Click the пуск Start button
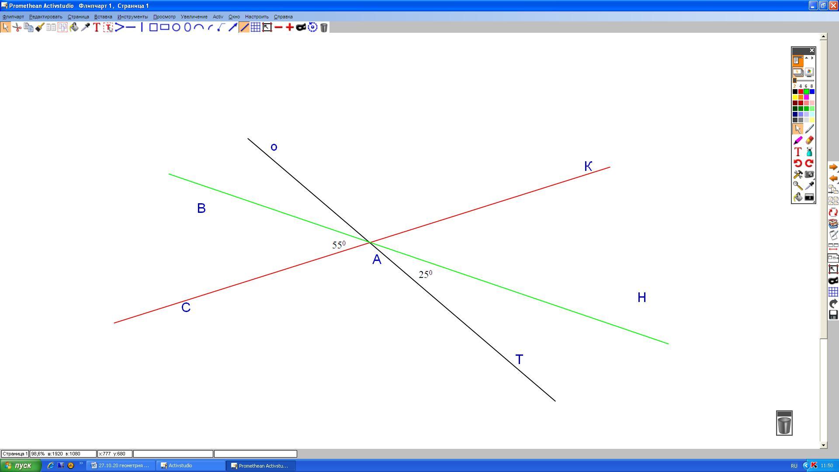Viewport: 839px width, 472px height. pos(21,465)
